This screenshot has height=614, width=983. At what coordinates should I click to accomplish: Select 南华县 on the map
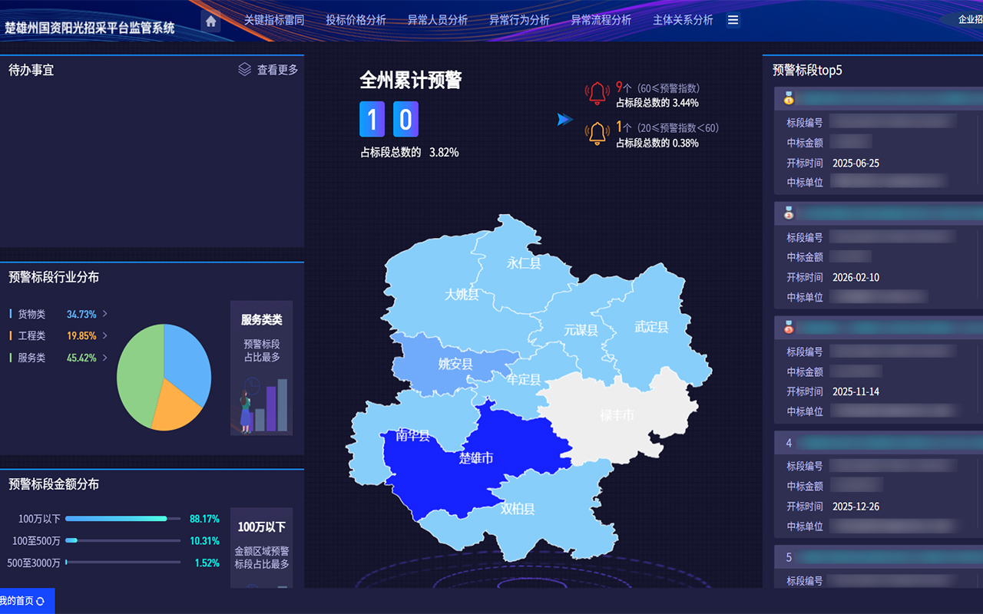413,436
